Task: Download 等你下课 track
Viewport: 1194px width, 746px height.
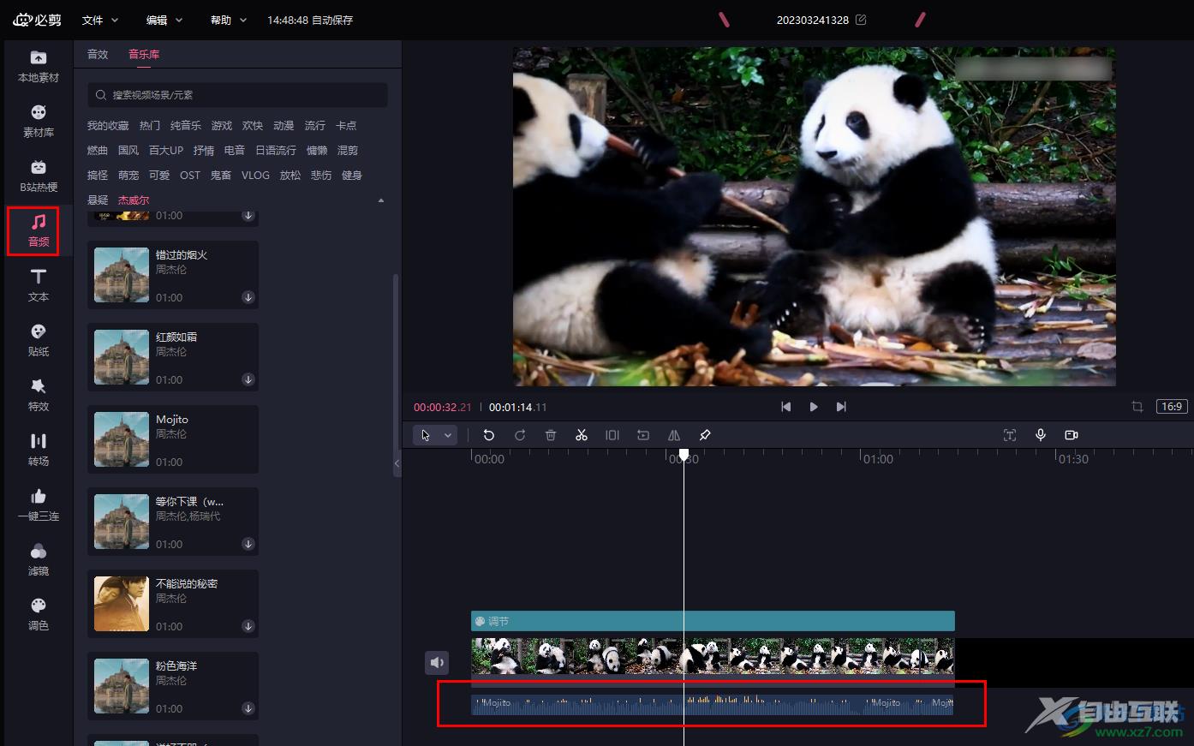Action: 248,544
